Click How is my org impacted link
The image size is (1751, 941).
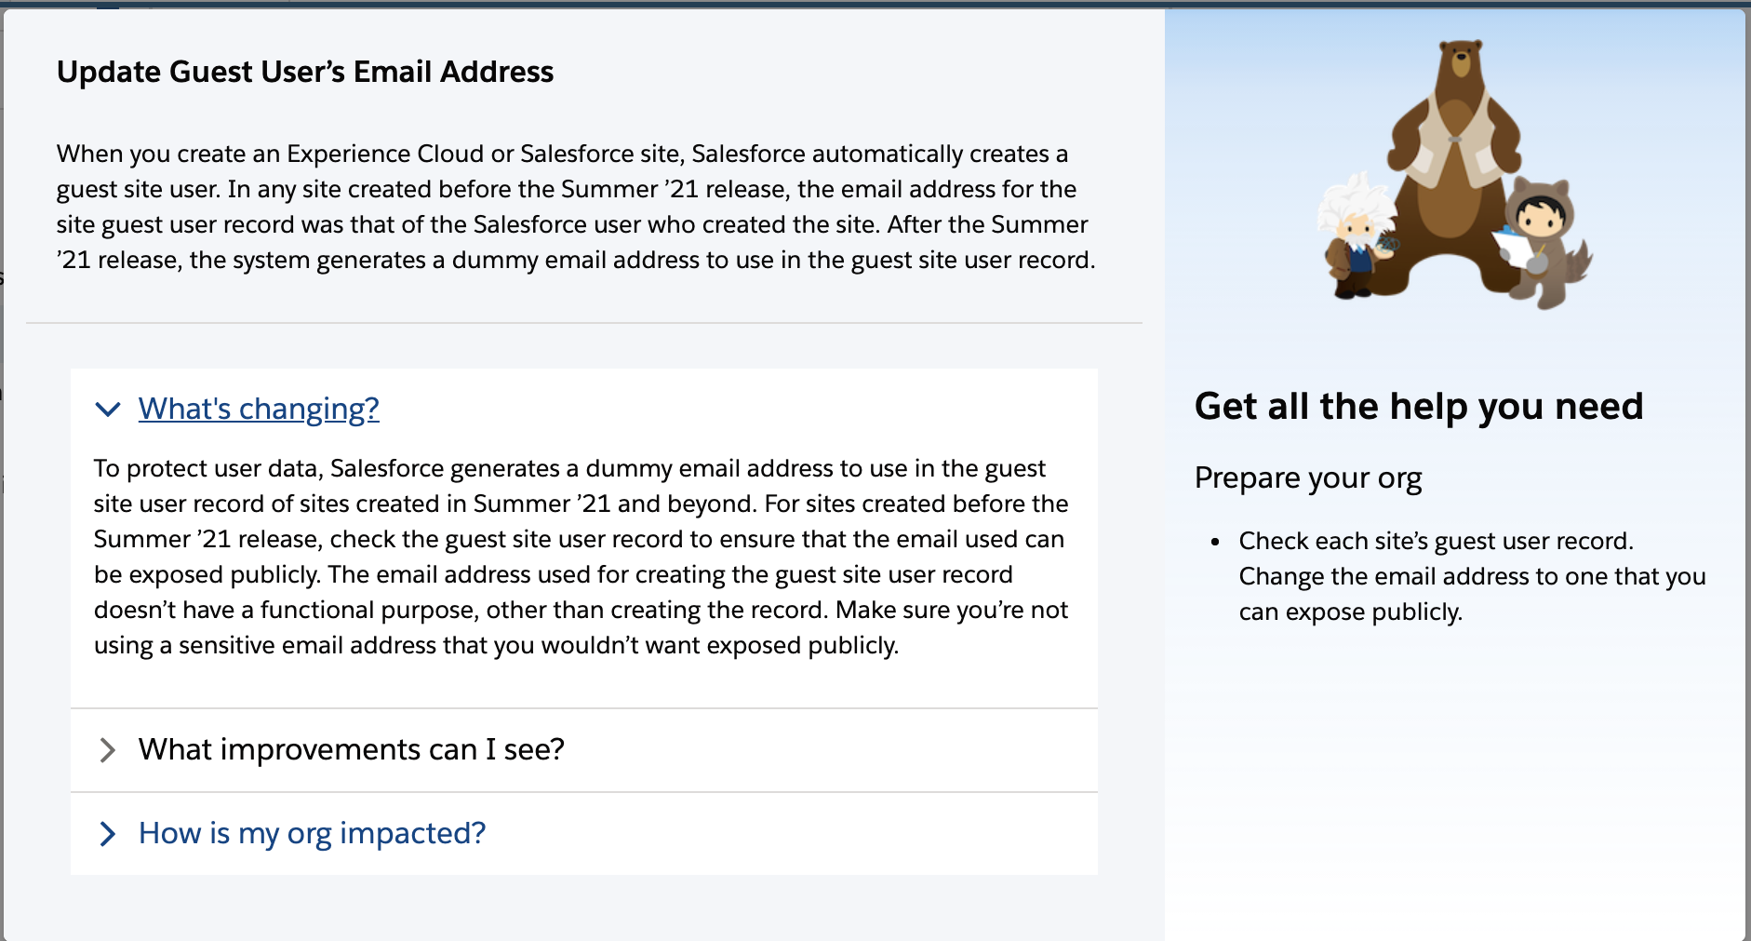point(312,833)
